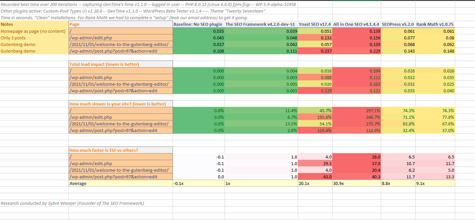475x220 pixels.
Task: Select 'Homepage as page (no content)' note cell
Action: [34, 31]
